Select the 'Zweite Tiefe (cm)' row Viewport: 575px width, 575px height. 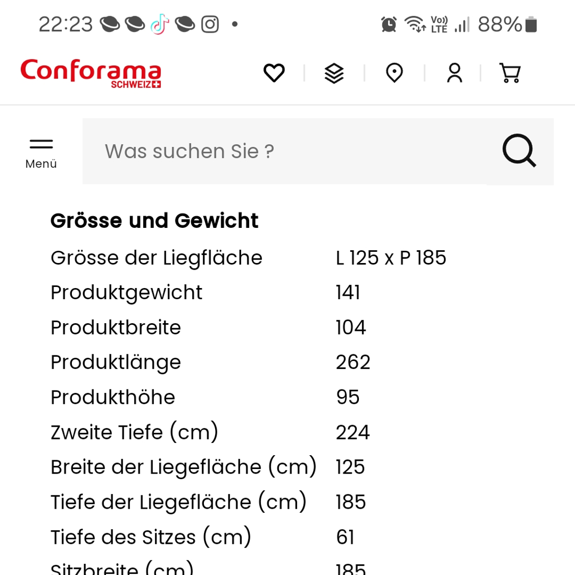tap(210, 432)
